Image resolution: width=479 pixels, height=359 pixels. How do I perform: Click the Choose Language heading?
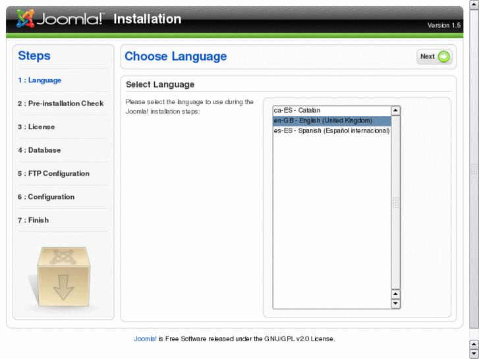[x=176, y=57]
